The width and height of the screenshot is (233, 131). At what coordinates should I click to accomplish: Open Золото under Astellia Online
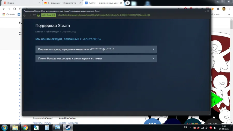pos(63,123)
